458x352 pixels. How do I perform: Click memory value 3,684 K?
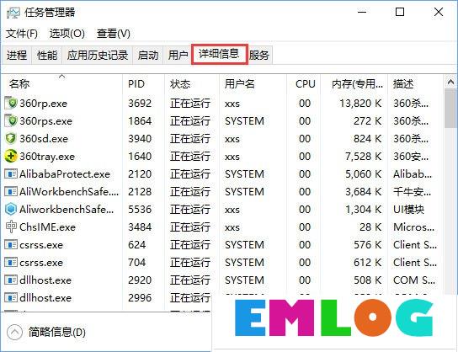pyautogui.click(x=363, y=192)
